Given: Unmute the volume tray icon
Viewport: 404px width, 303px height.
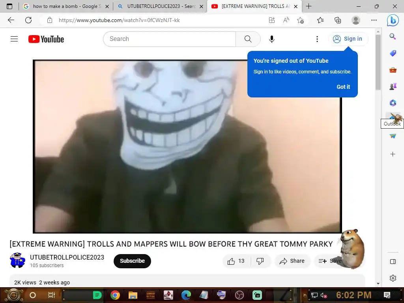Looking at the screenshot, I should tap(324, 295).
